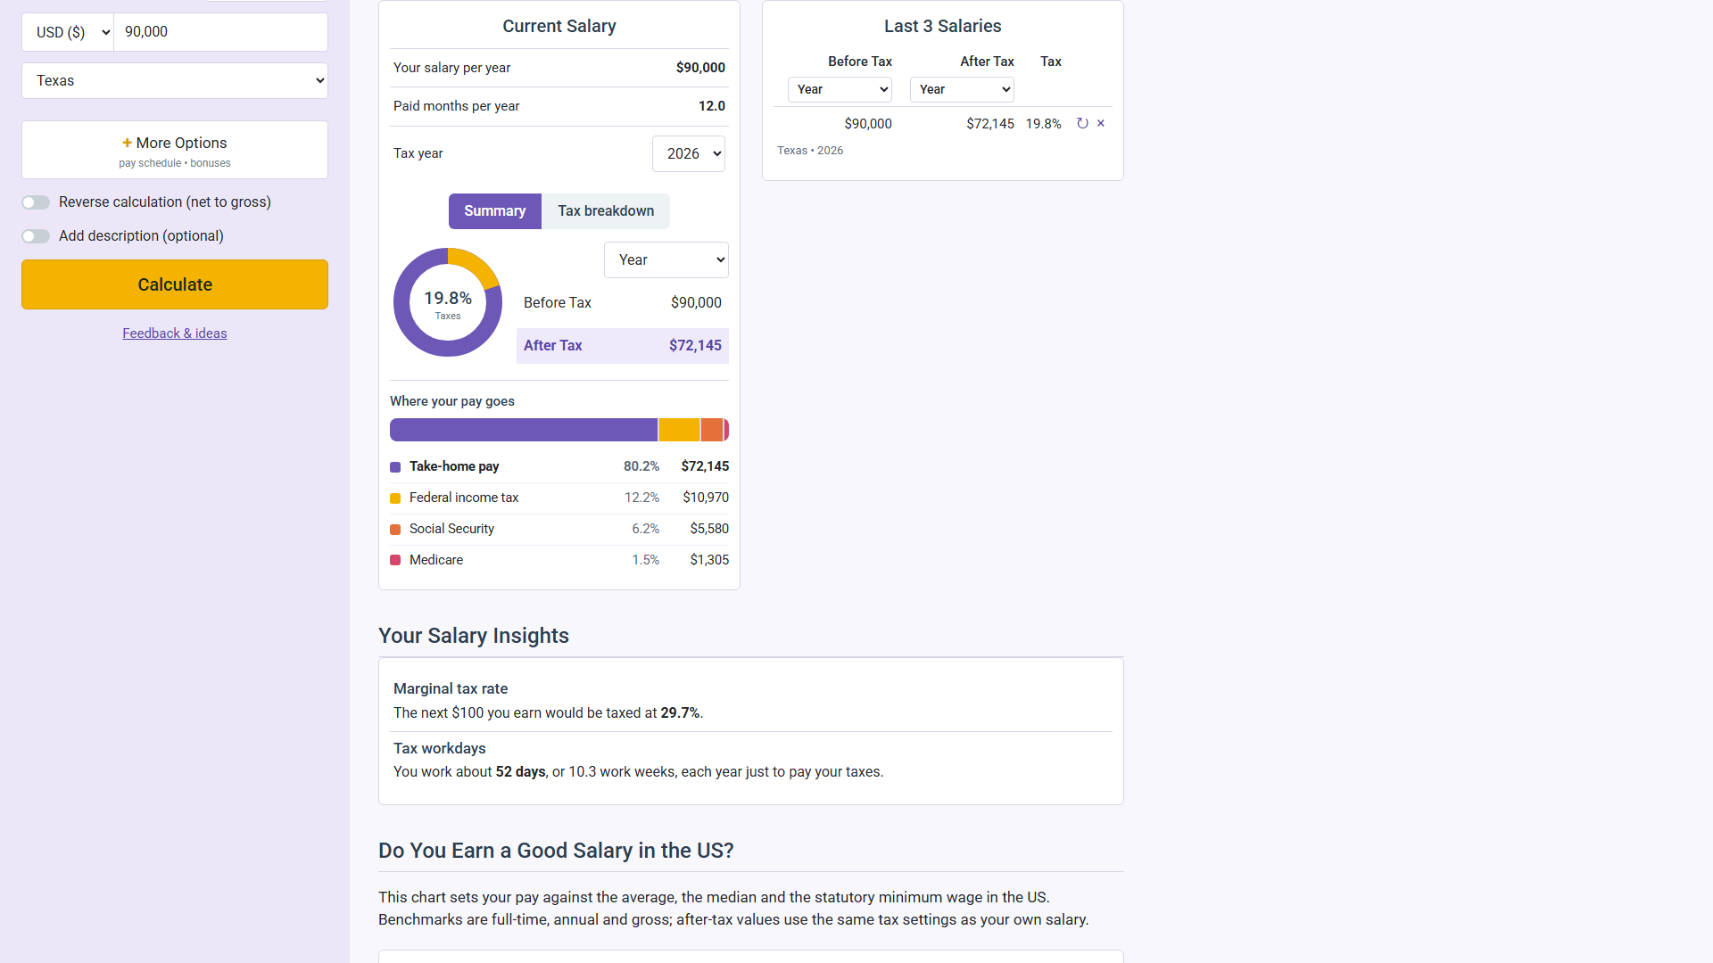Click the Texas • 2026 label under Last 3 Salaries

pos(810,151)
